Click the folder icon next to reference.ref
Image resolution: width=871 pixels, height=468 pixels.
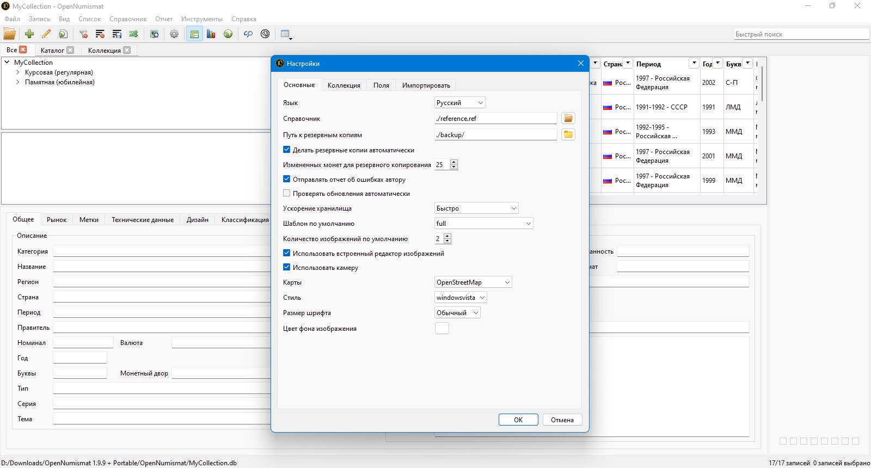click(x=568, y=118)
